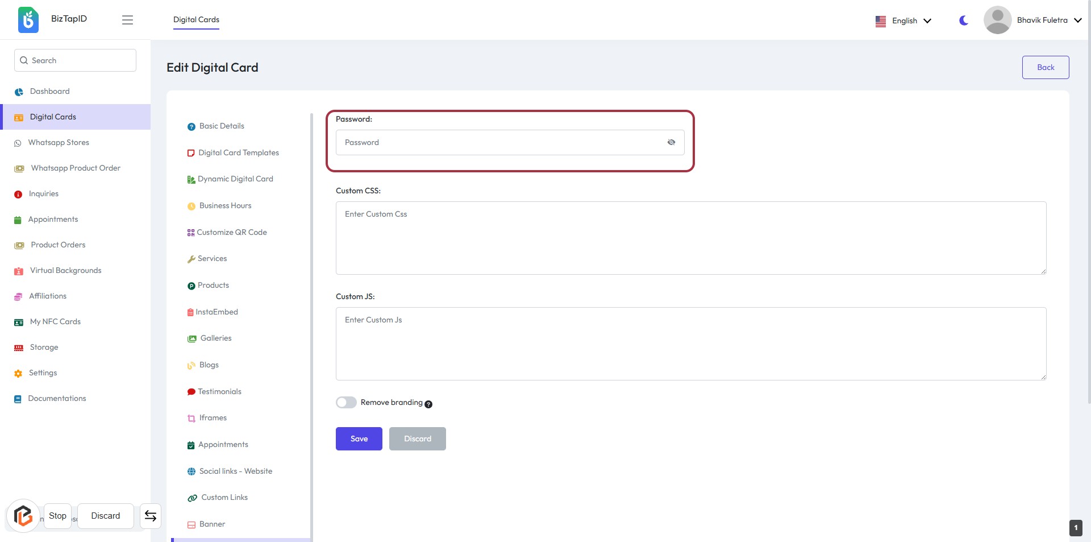Screen dimensions: 1091x542
Task: Click the Password input field
Action: pos(500,142)
